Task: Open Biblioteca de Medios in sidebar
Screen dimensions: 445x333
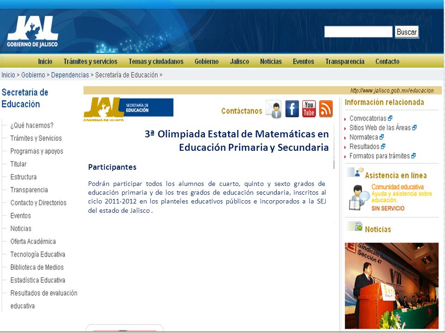Action: [37, 267]
